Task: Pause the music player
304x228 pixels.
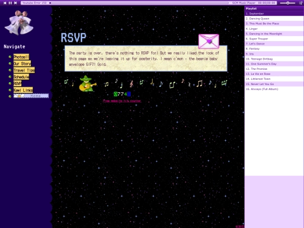Action: click(x=10, y=3)
